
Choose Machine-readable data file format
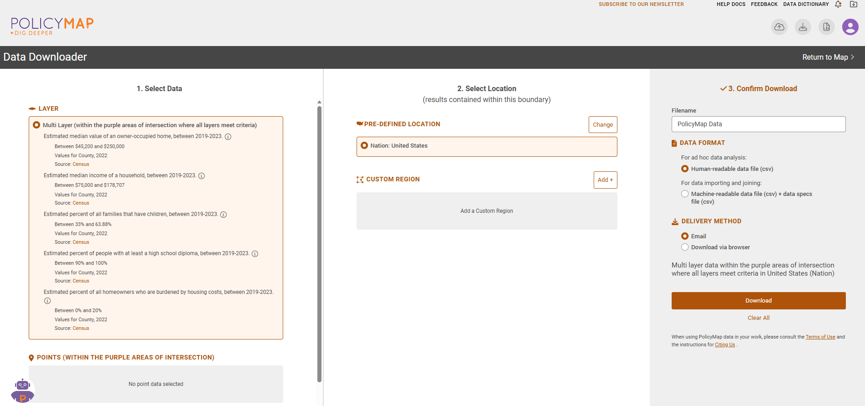coord(685,194)
